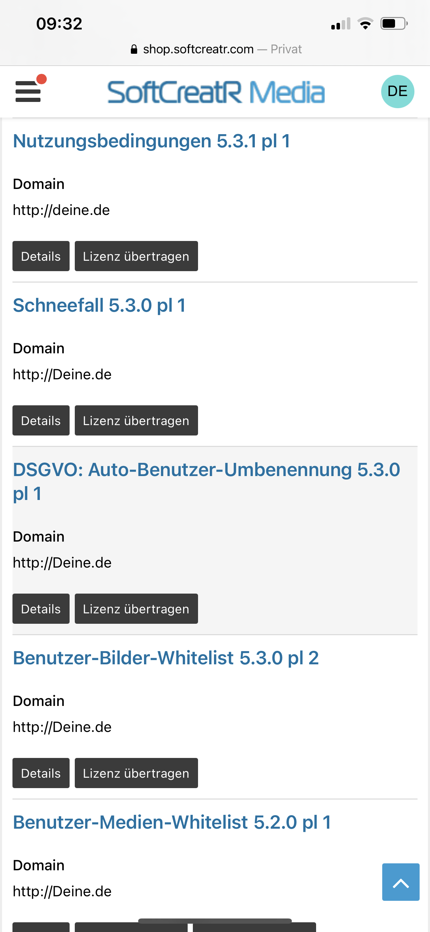Open Benutzer-Bilder-Whitelist 5.3.0 pl 2 link
This screenshot has height=932, width=430.
coord(166,657)
